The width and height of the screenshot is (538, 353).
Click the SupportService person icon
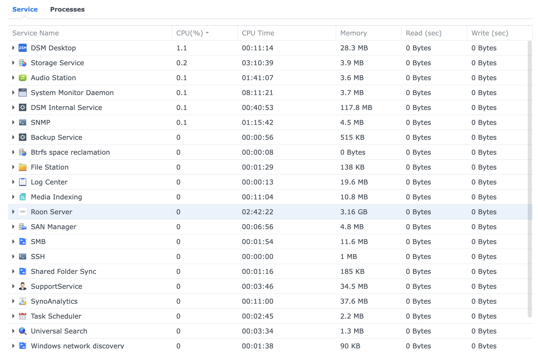(23, 286)
